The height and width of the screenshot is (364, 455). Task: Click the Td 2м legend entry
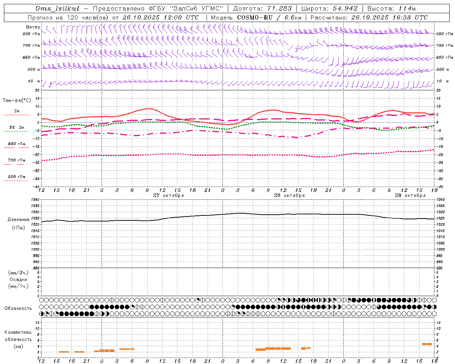(x=17, y=127)
